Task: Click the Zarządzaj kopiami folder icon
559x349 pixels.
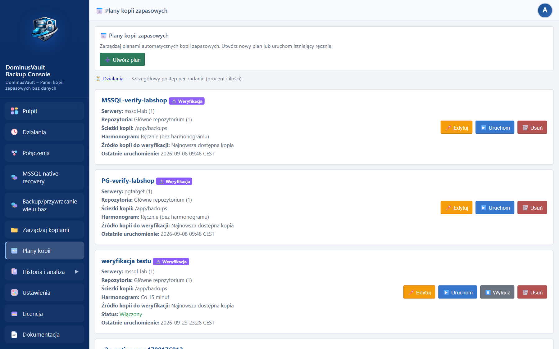Action: pos(14,230)
